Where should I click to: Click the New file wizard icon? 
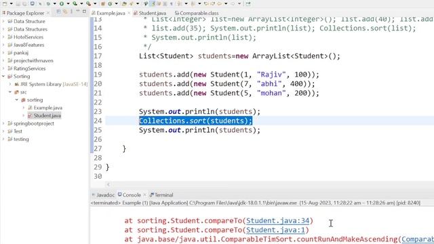click(x=5, y=3)
